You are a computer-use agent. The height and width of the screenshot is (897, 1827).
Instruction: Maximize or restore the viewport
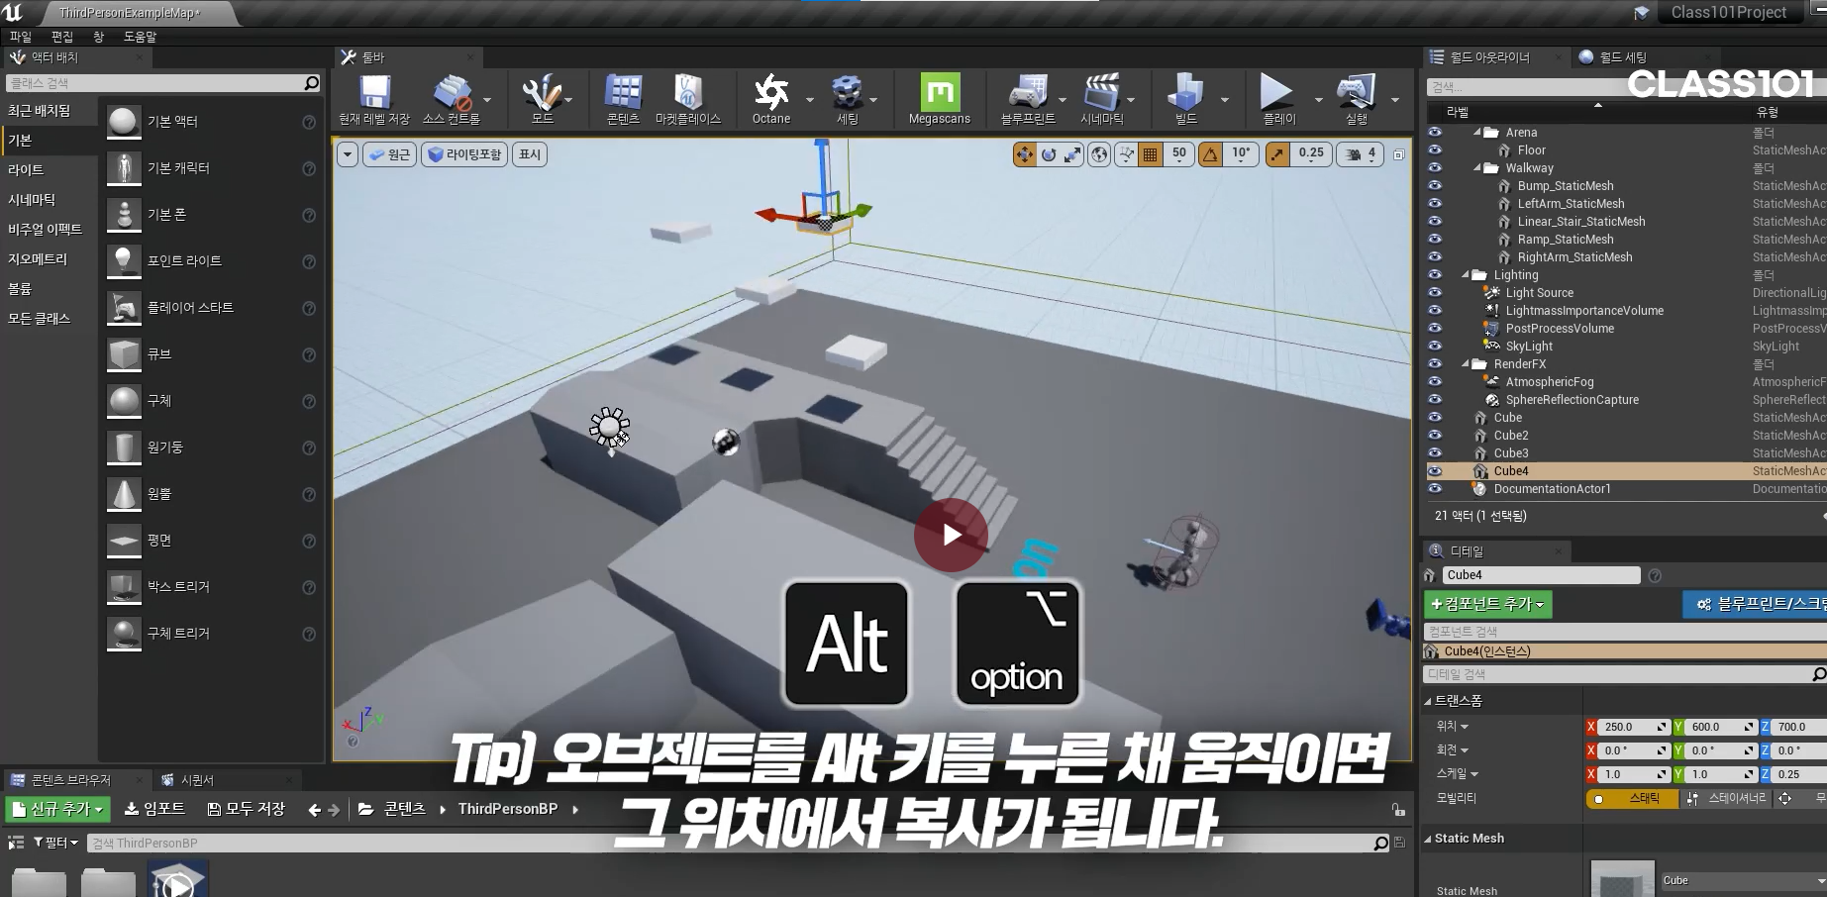pos(1398,154)
